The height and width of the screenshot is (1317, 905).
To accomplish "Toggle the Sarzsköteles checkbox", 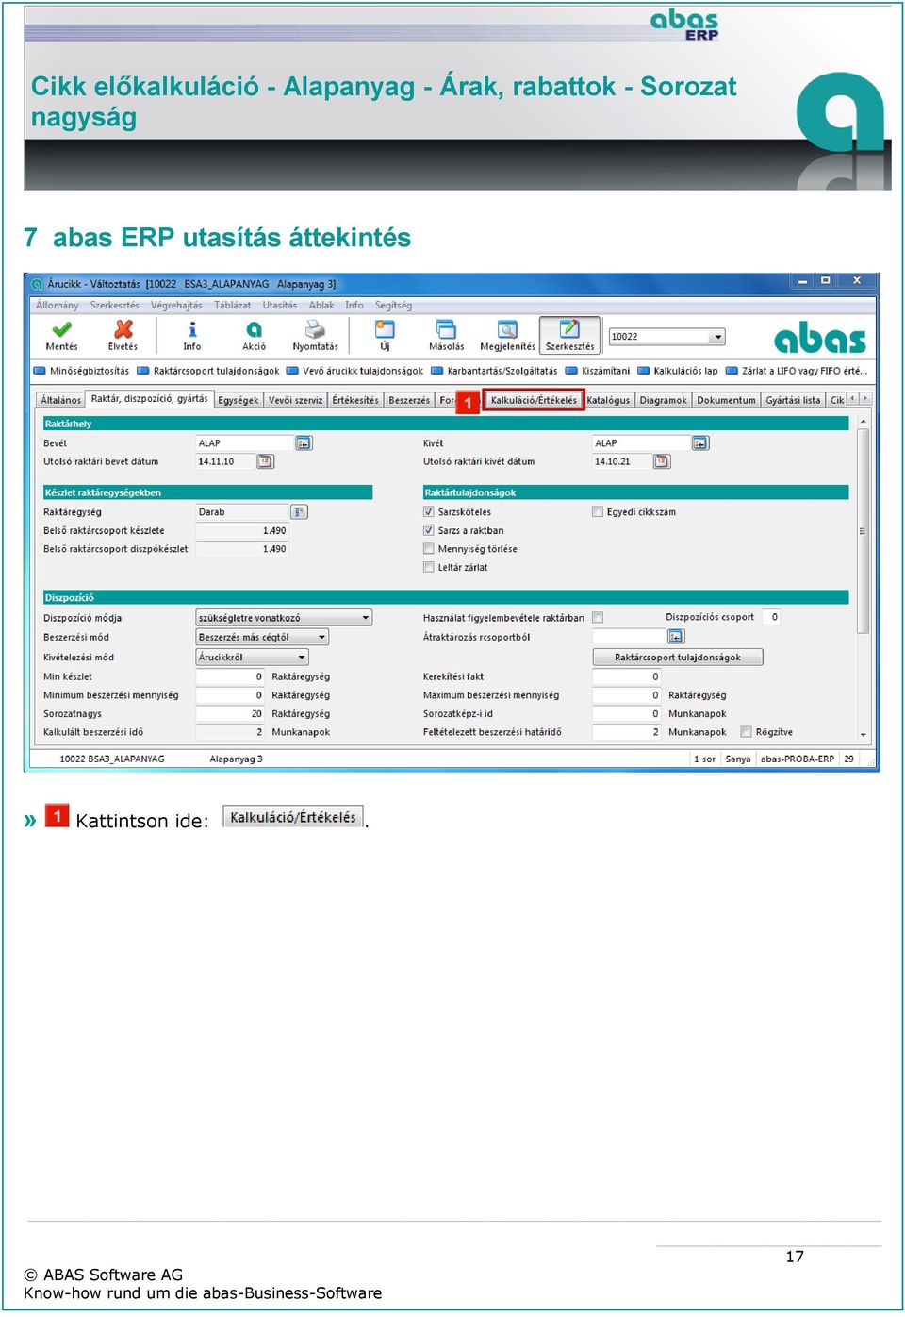I will (429, 512).
